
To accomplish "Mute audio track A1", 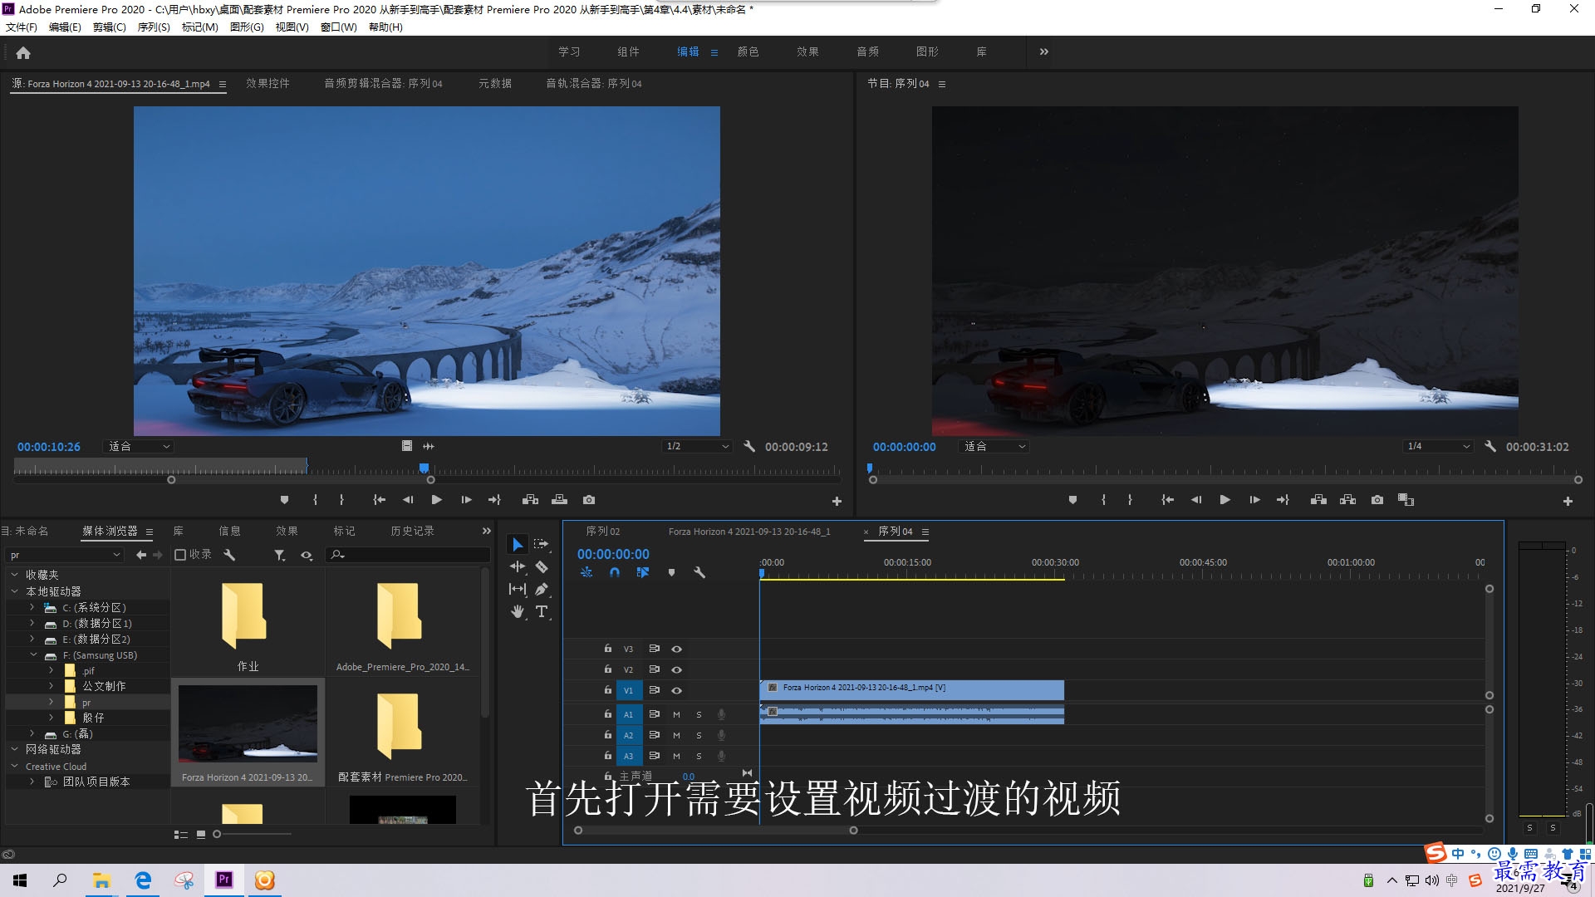I will click(676, 714).
